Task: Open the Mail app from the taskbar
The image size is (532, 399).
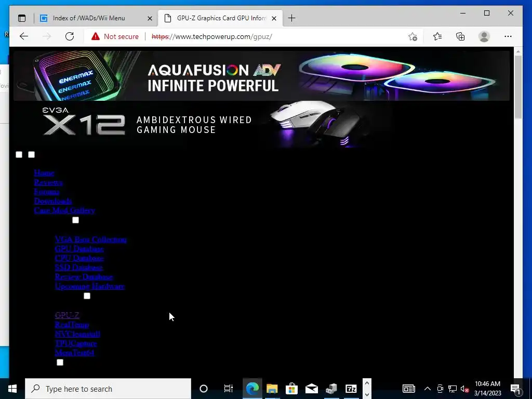Action: click(312, 389)
